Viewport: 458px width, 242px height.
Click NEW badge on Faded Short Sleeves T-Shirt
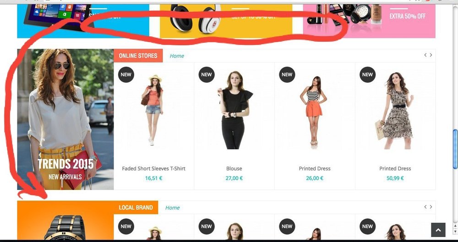[x=126, y=74]
